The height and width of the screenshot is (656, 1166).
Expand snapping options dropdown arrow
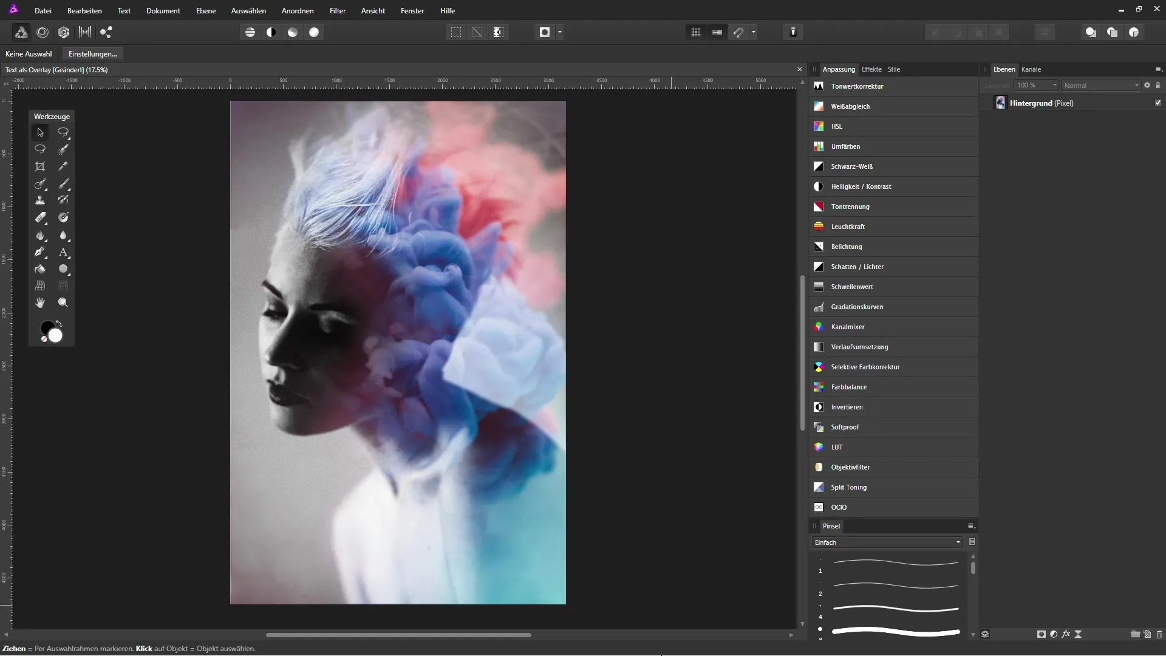pyautogui.click(x=754, y=32)
